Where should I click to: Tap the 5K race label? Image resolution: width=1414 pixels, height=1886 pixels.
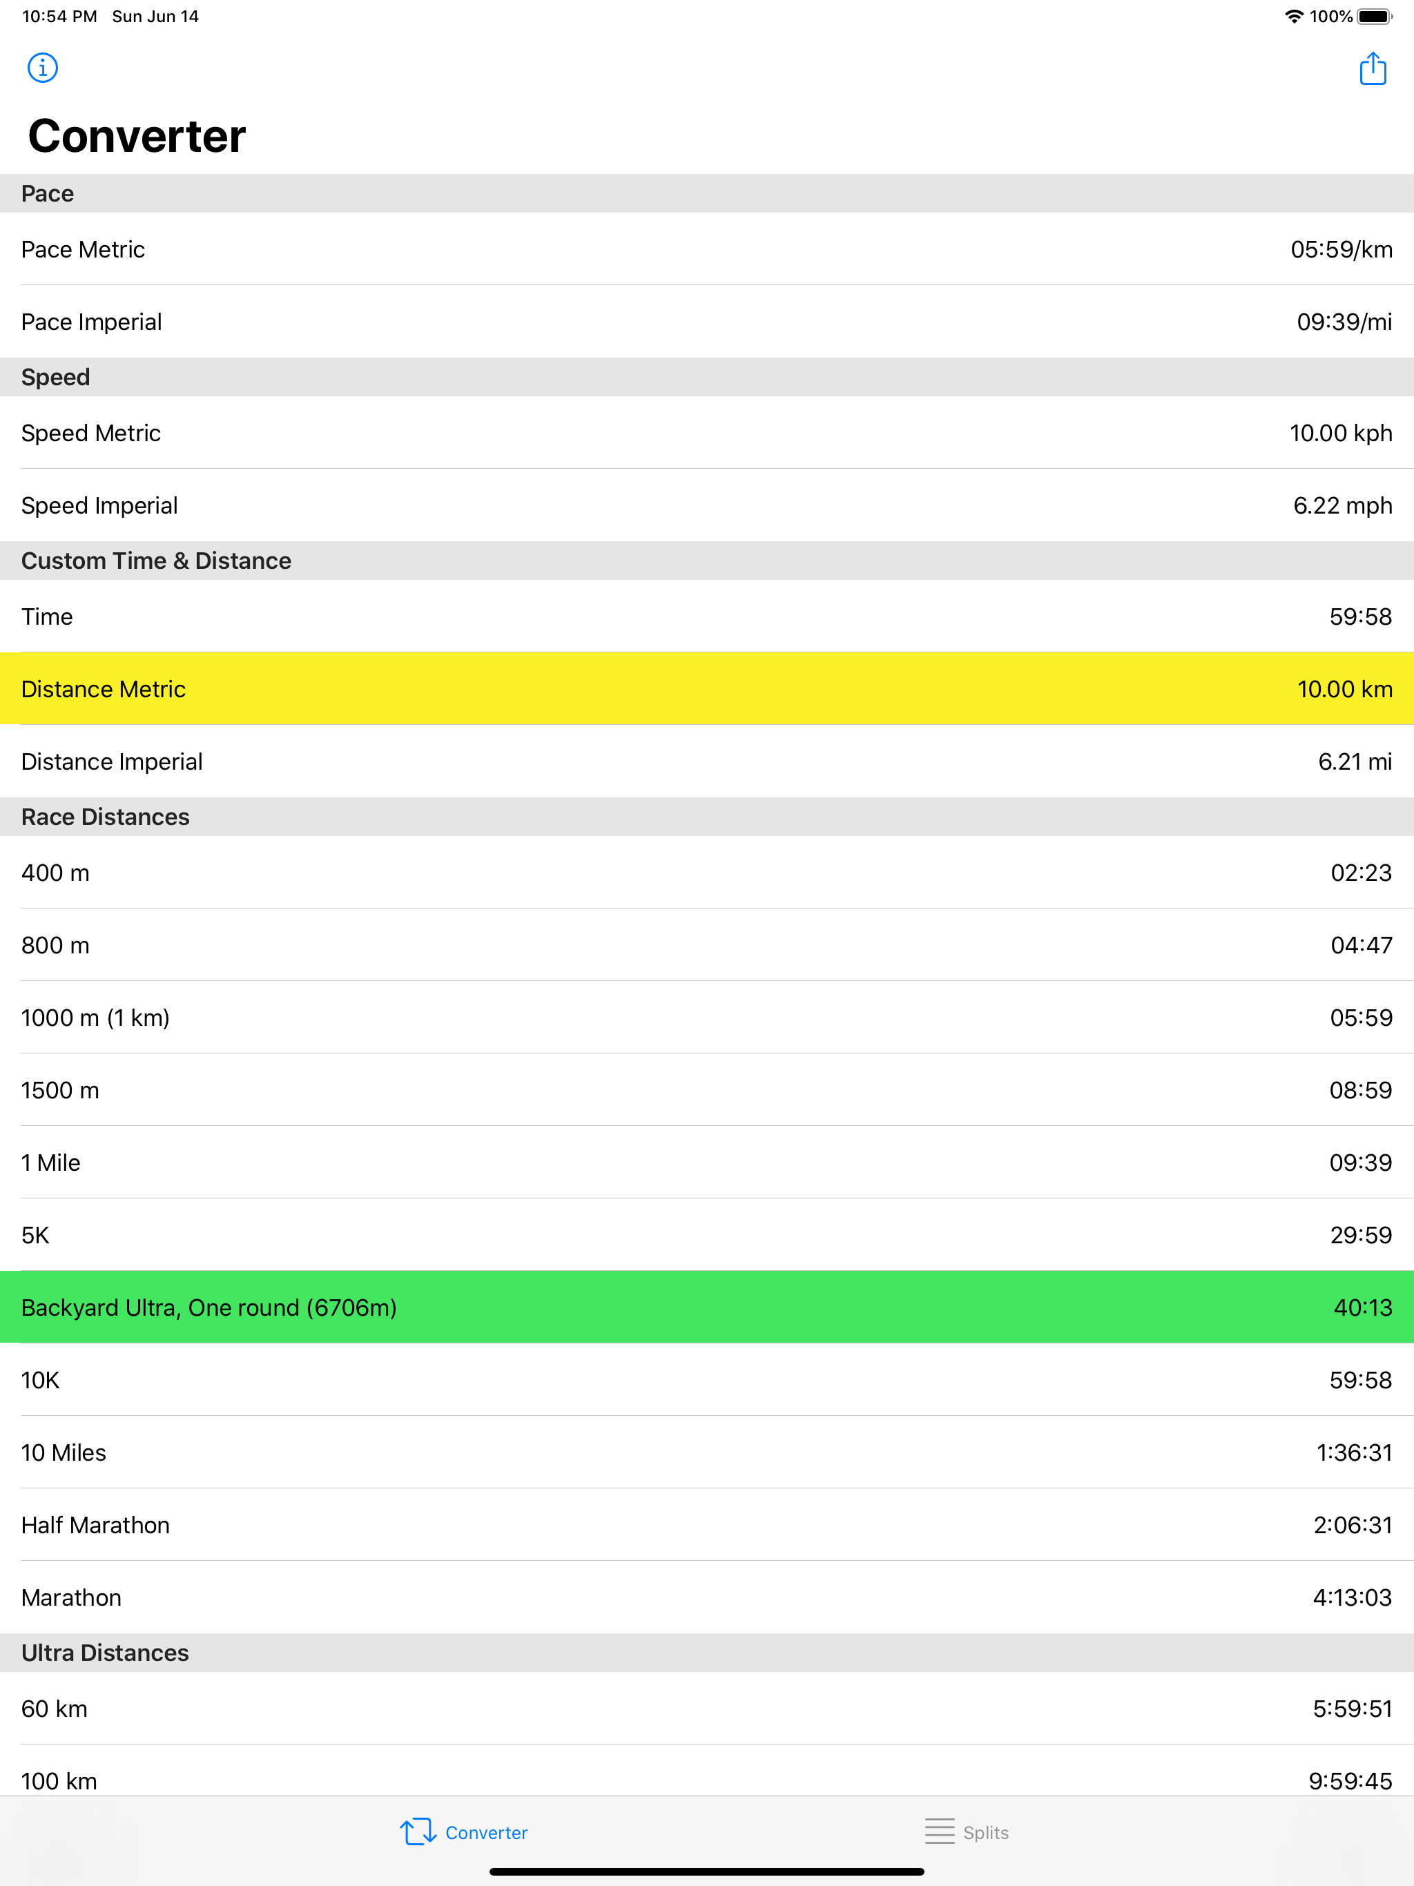[x=35, y=1234]
